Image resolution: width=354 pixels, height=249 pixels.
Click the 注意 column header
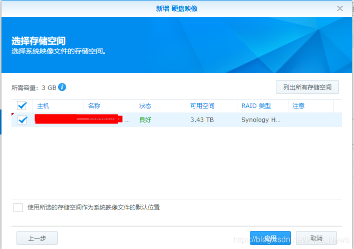pyautogui.click(x=311, y=106)
